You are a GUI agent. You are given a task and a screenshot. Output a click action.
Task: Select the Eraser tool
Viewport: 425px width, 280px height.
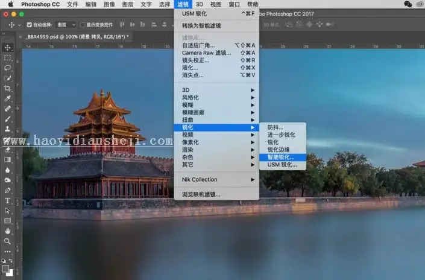tap(7, 150)
